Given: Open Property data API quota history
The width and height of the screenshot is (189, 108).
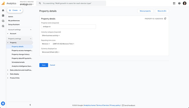Looking at the screenshot, I should (x=22, y=58).
